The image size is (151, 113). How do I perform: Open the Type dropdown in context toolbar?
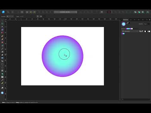point(22,16)
